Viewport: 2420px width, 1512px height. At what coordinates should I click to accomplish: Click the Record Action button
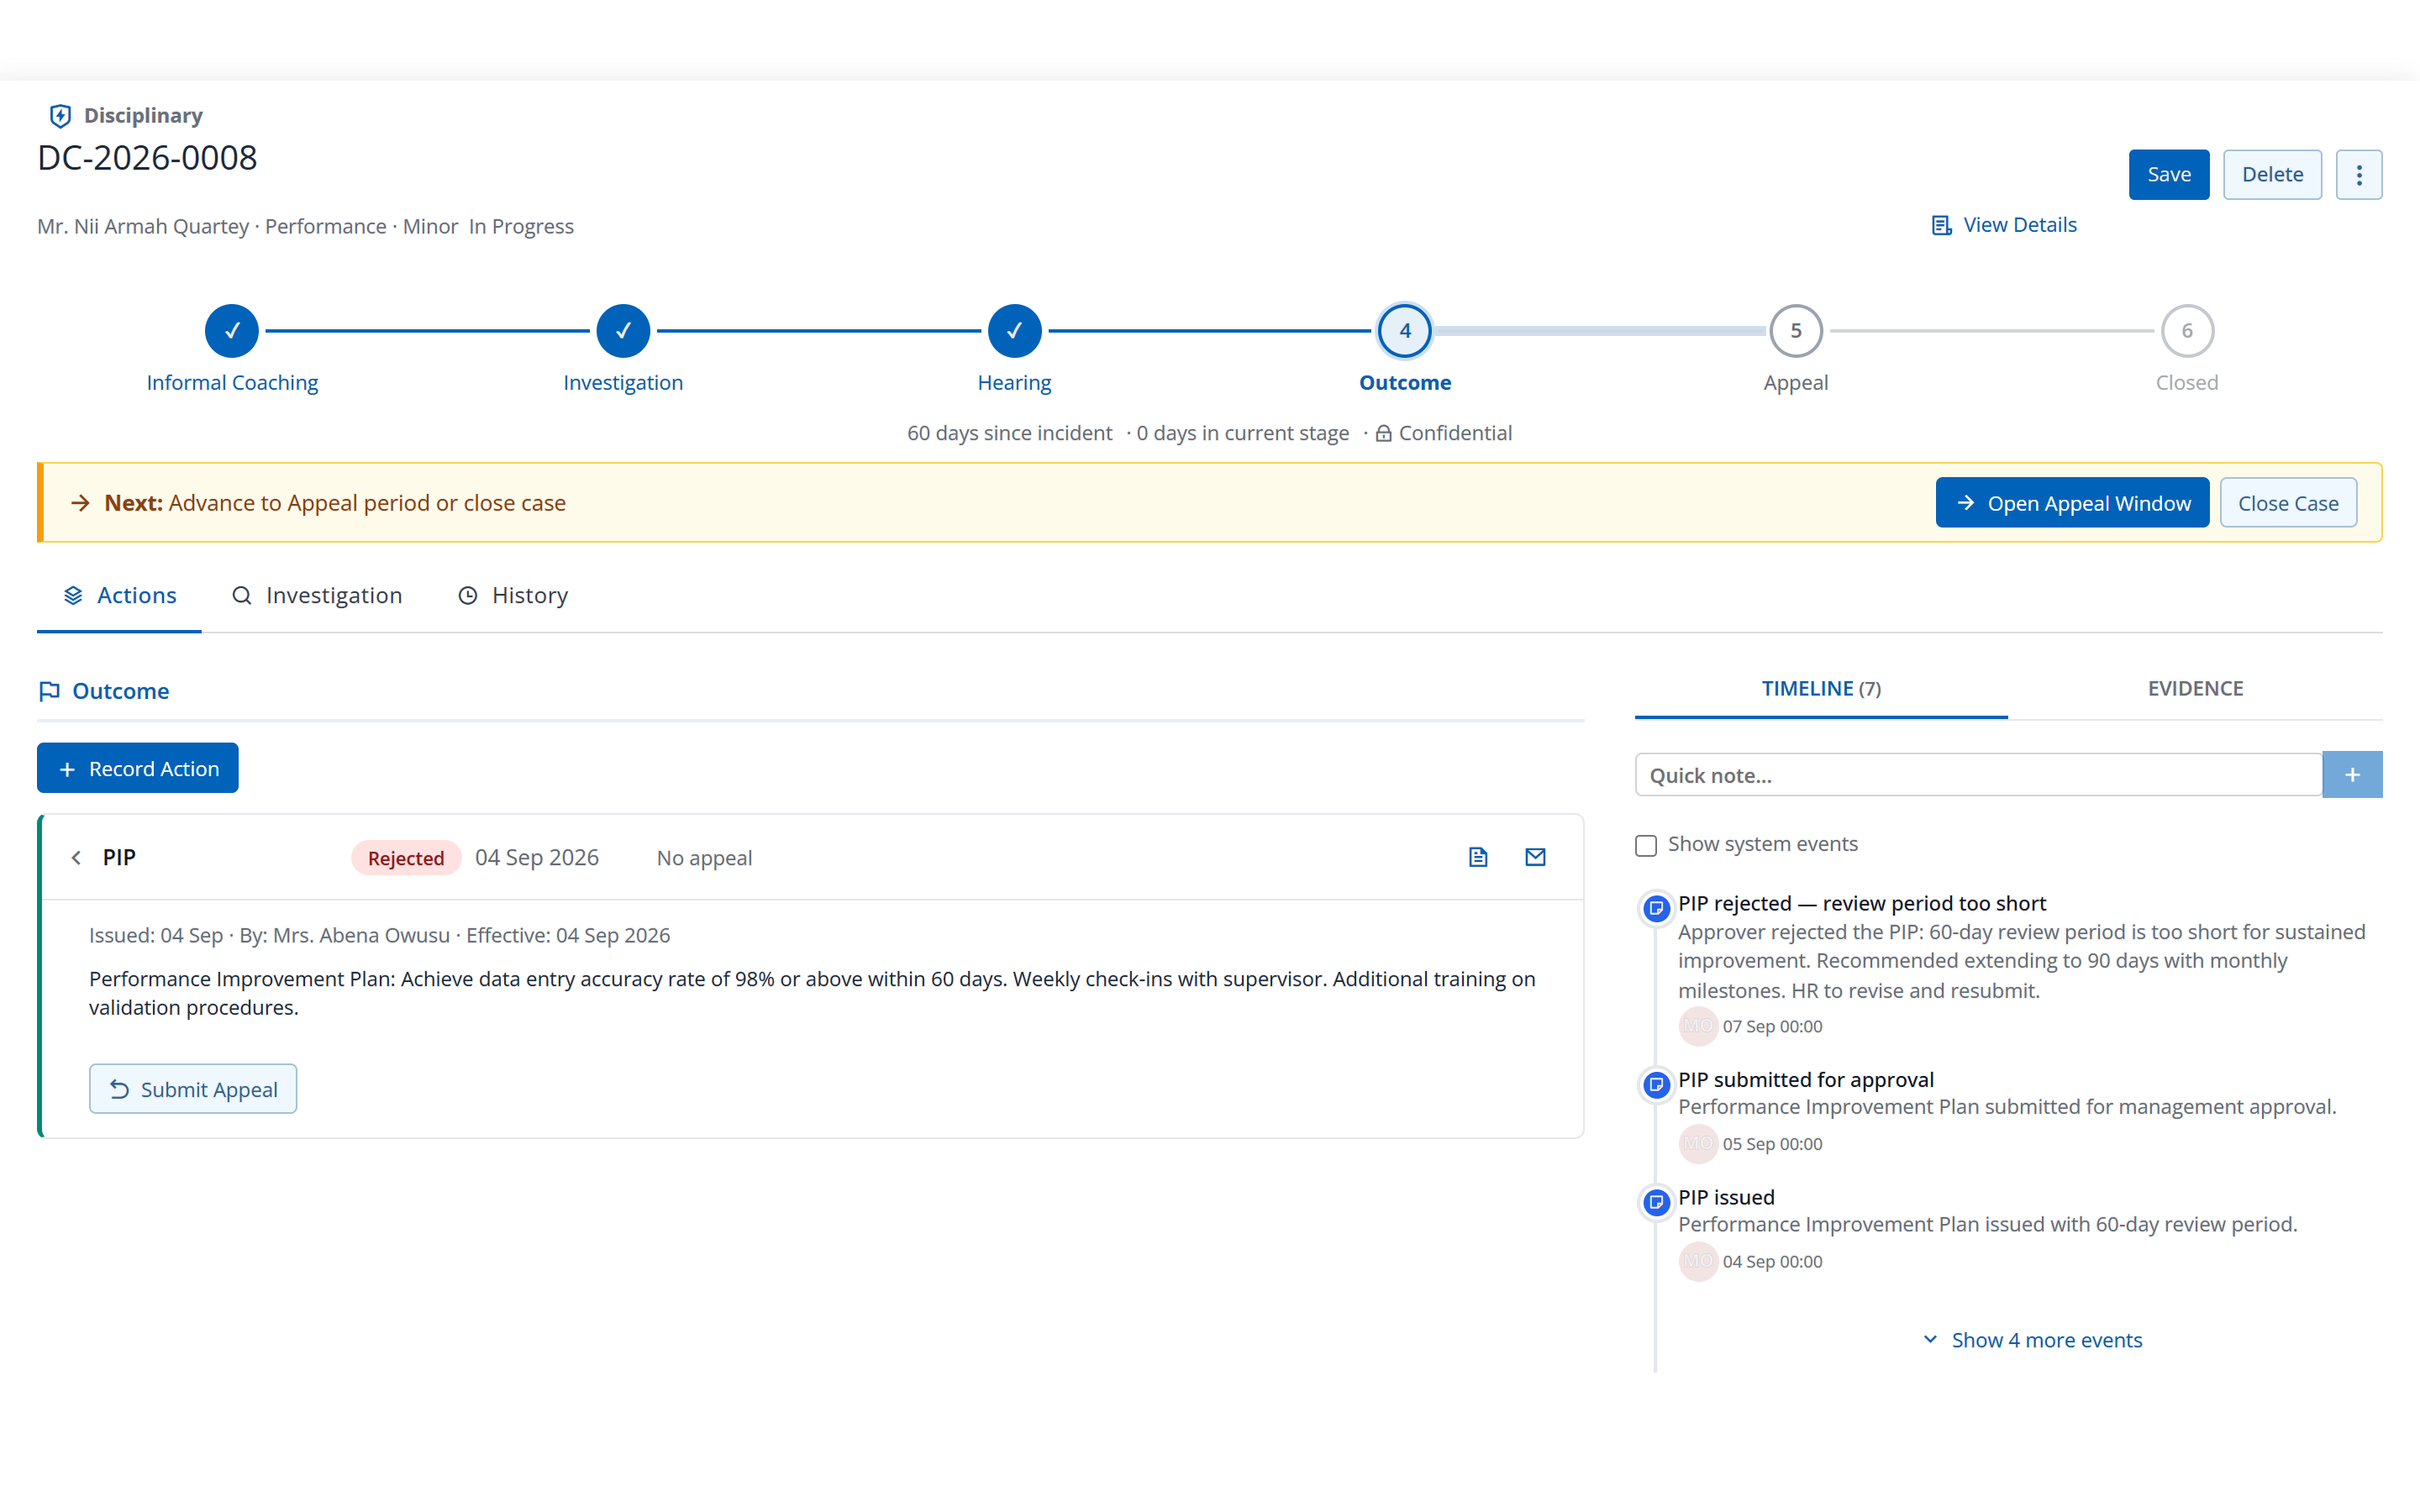[x=138, y=768]
